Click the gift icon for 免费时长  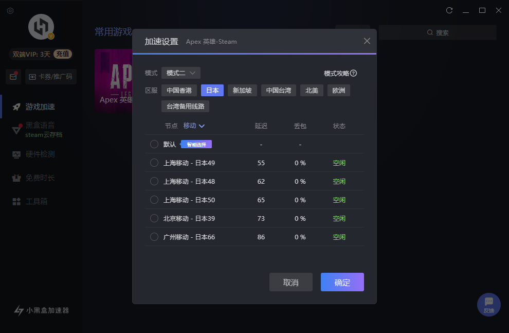pyautogui.click(x=16, y=178)
